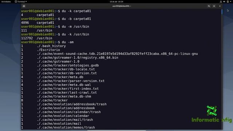Click the line './.cache/evolution/addressbook'
233x131 pixels.
click(x=66, y=108)
